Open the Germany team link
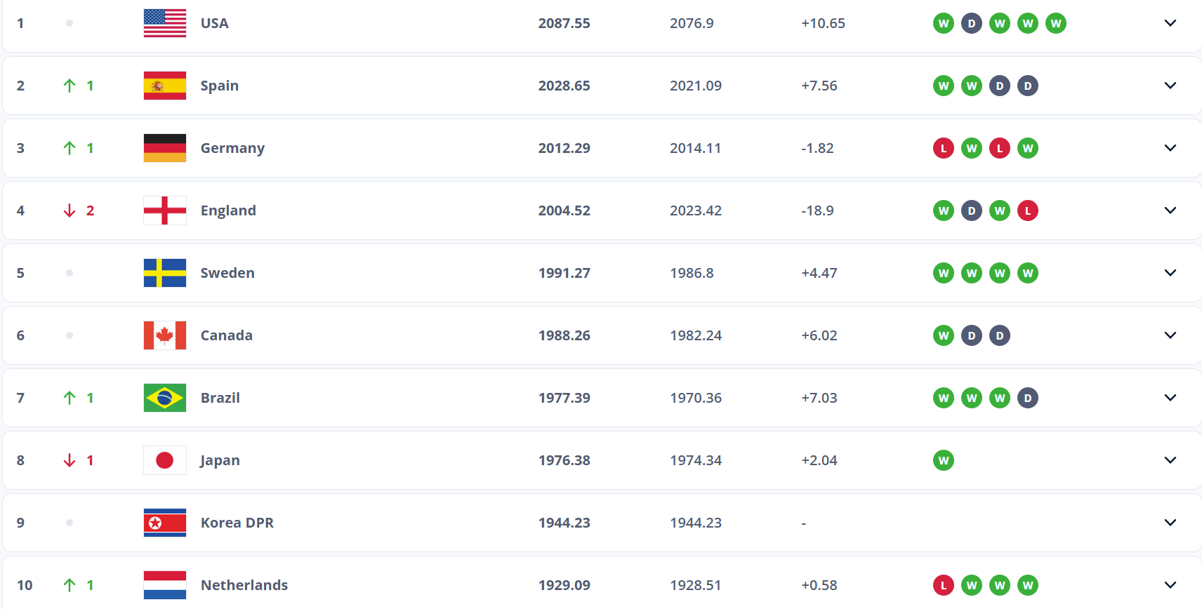Viewport: 1202px width, 609px height. click(232, 148)
